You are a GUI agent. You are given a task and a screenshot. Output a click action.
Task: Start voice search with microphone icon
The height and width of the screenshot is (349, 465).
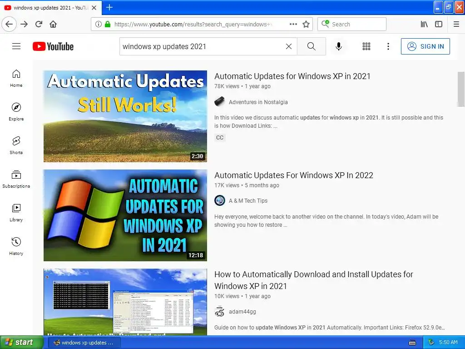click(x=339, y=46)
